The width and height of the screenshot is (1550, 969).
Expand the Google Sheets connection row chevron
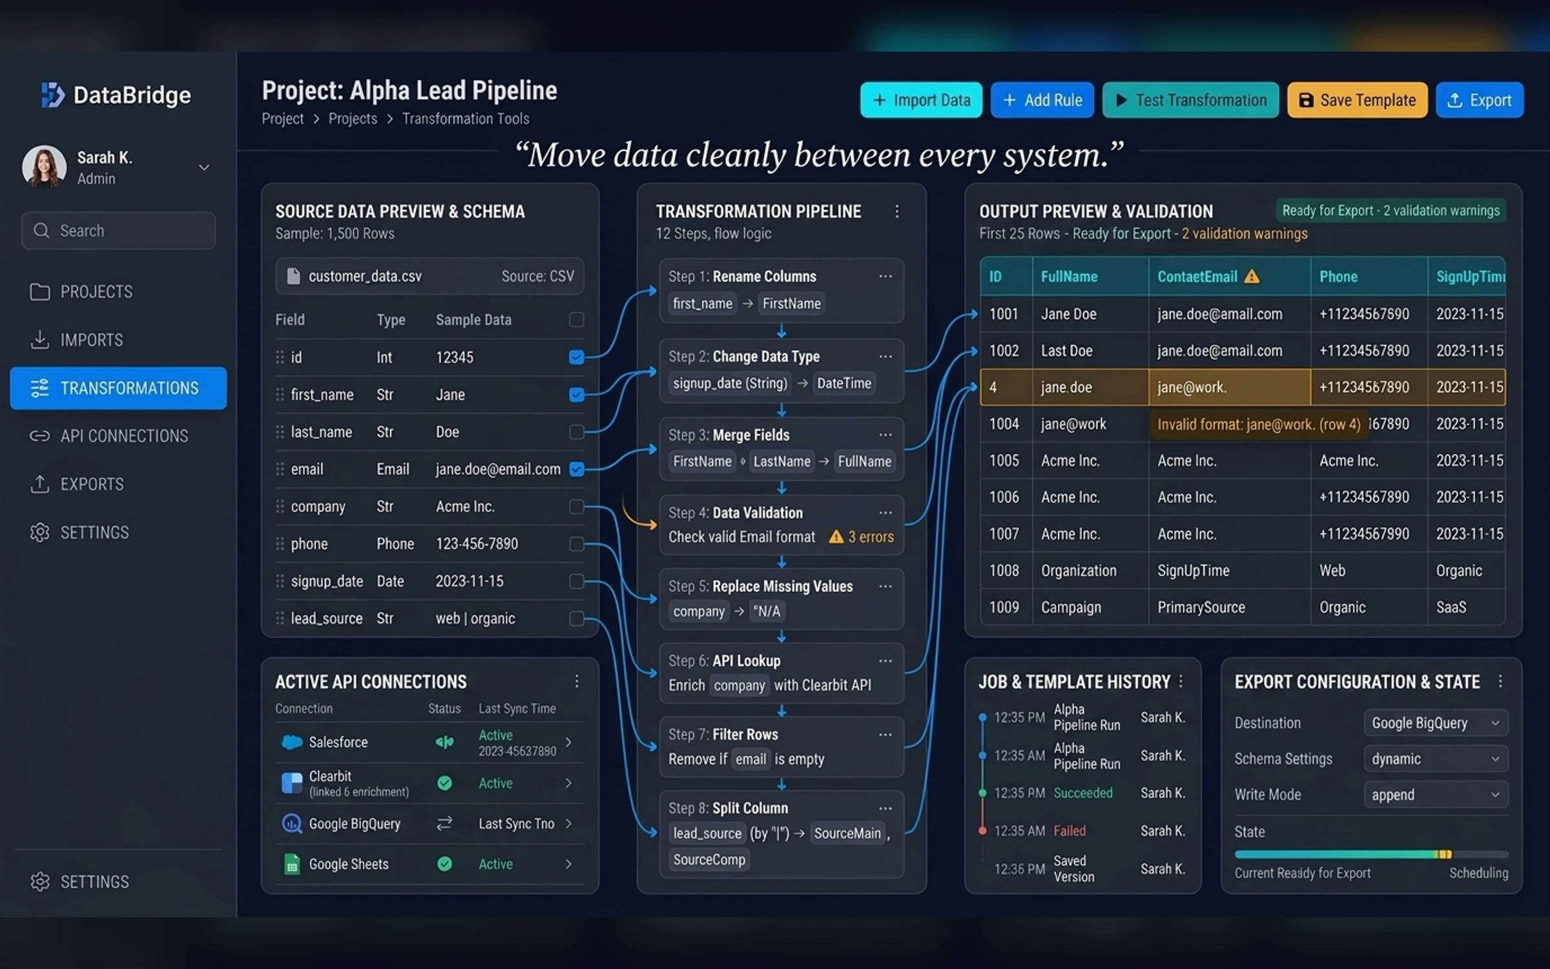[x=568, y=864]
